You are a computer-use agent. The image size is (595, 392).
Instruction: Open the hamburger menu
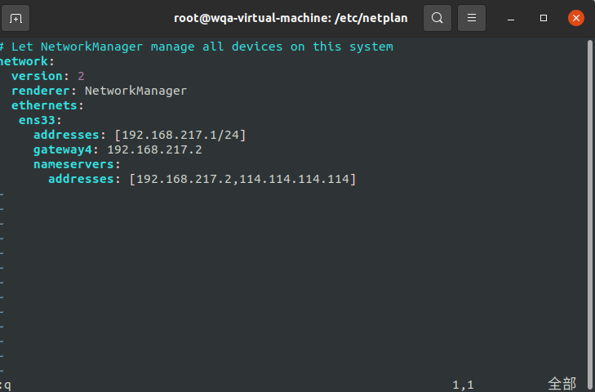point(472,18)
